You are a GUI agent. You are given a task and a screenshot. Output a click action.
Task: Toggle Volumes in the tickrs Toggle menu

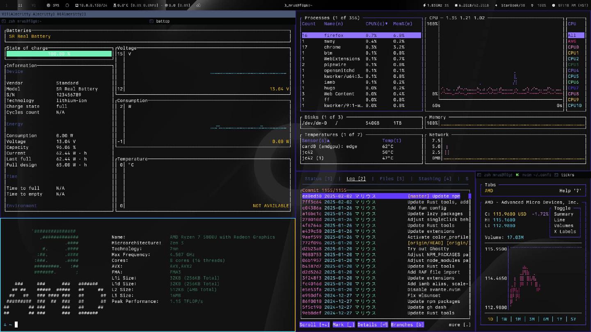click(x=564, y=225)
